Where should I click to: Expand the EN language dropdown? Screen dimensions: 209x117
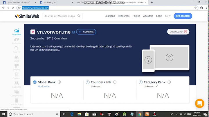point(168,16)
